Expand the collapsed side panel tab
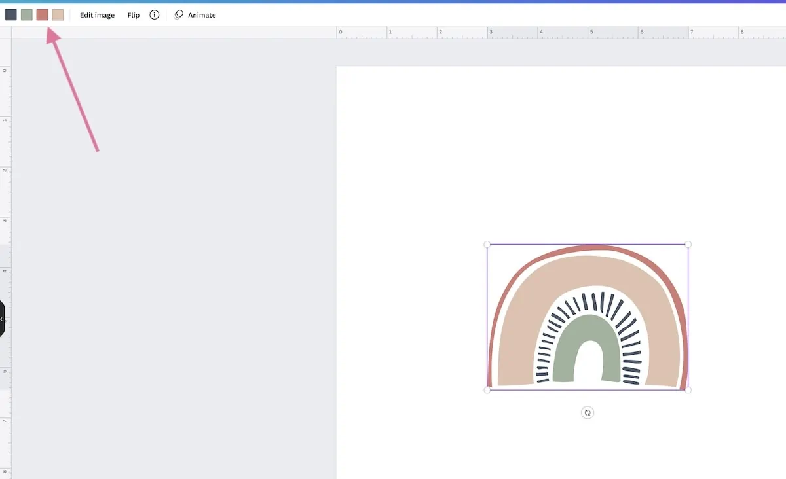This screenshot has height=479, width=786. point(2,319)
